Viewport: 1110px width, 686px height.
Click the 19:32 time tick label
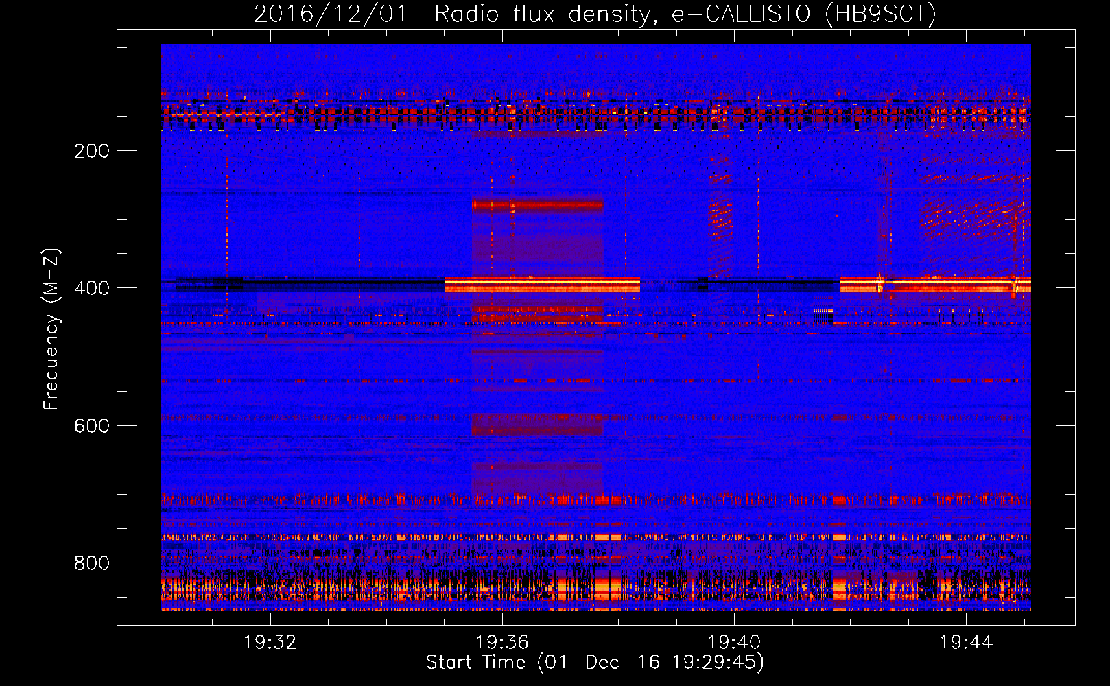[x=270, y=642]
